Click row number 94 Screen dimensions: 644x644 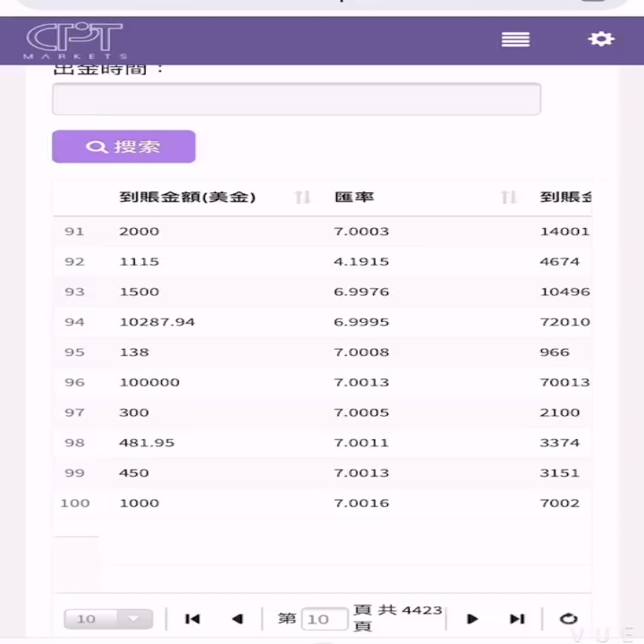[74, 322]
